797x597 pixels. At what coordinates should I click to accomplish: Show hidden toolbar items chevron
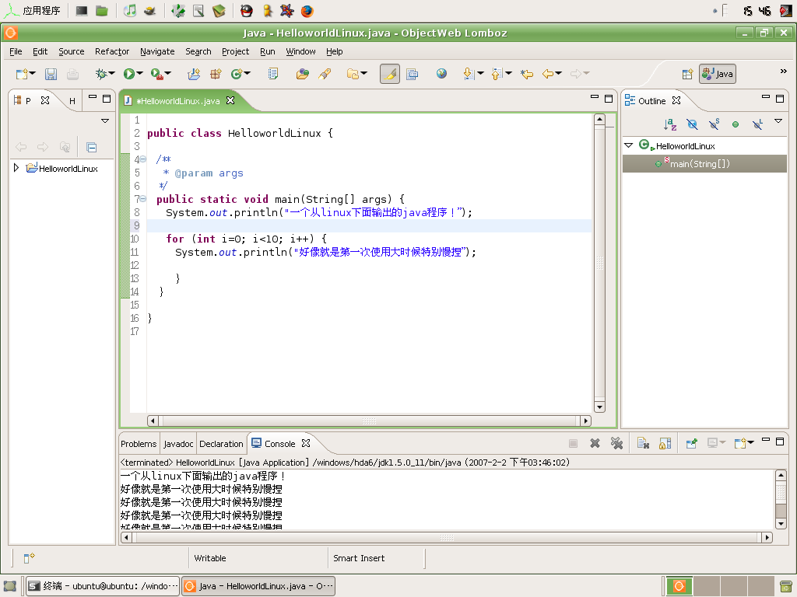(x=783, y=71)
